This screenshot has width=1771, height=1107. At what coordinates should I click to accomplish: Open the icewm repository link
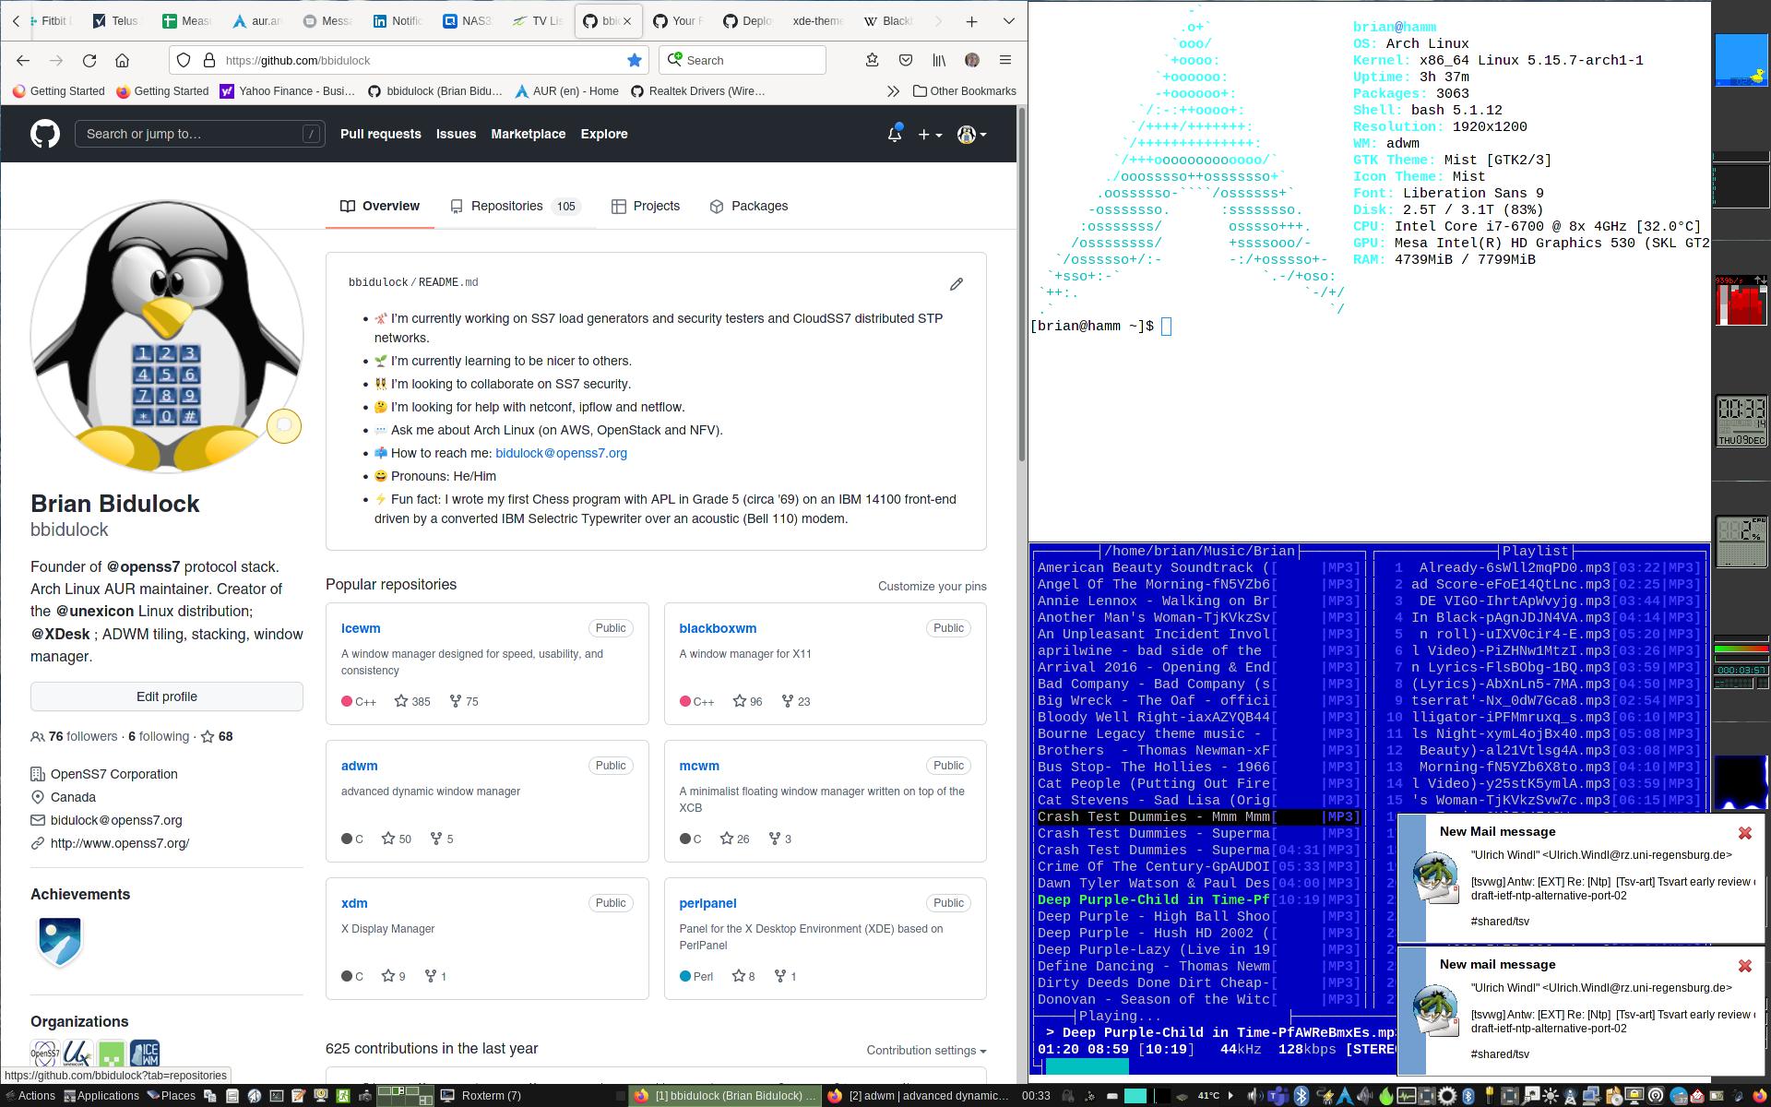point(361,628)
